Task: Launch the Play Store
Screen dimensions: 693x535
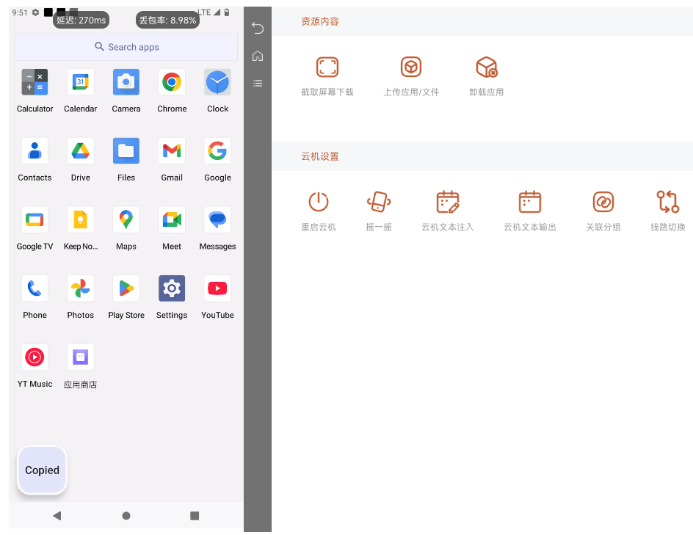Action: point(126,288)
